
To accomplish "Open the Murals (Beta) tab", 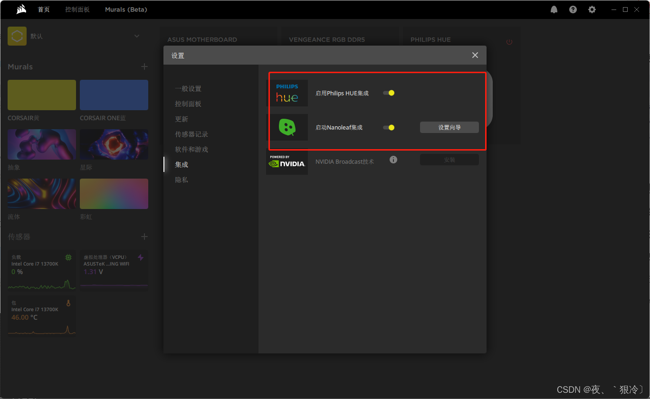I will (x=126, y=9).
